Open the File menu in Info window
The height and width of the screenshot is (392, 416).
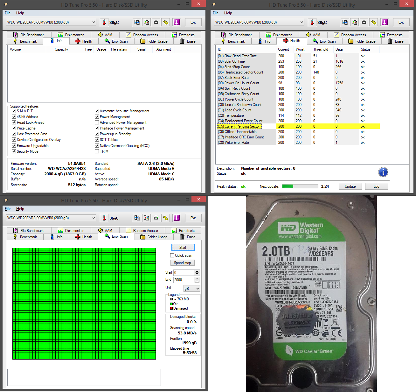8,13
